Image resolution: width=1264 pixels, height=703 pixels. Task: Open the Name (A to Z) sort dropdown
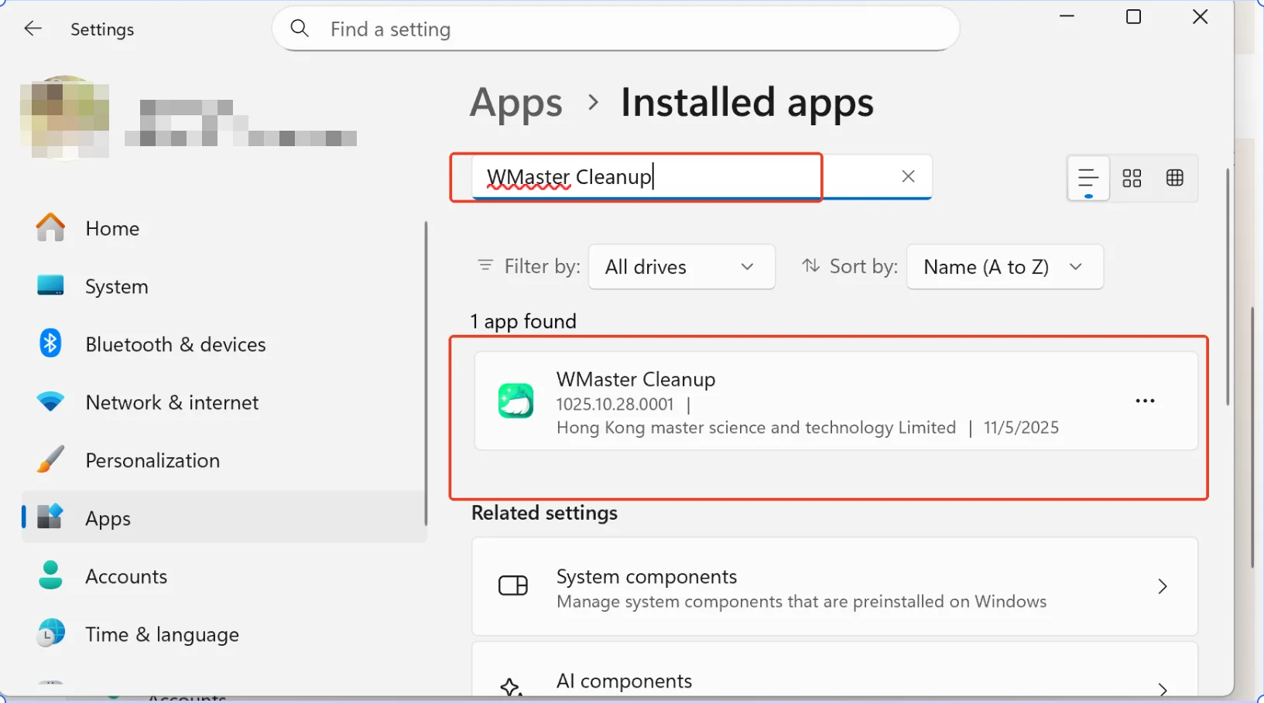tap(1004, 266)
